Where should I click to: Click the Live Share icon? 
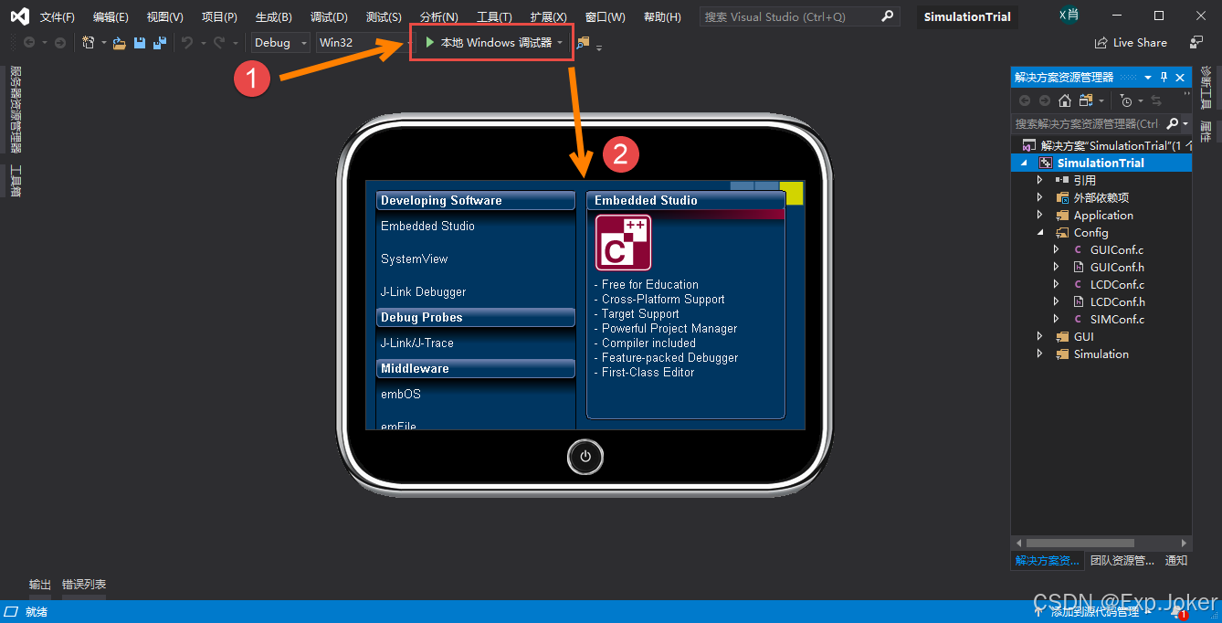point(1101,43)
